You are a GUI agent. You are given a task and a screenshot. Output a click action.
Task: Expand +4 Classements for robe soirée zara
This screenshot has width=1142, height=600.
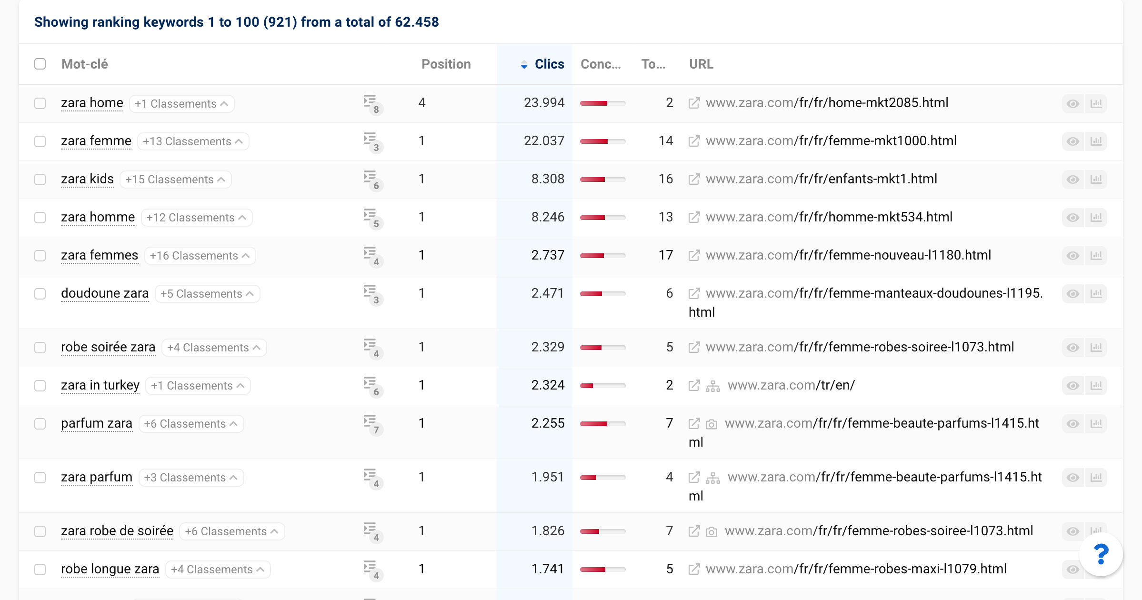pos(214,348)
